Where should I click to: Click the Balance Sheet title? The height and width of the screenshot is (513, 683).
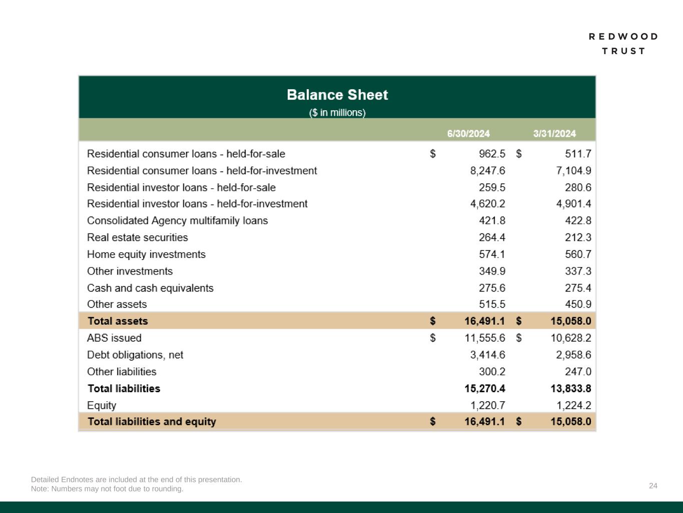point(337,95)
